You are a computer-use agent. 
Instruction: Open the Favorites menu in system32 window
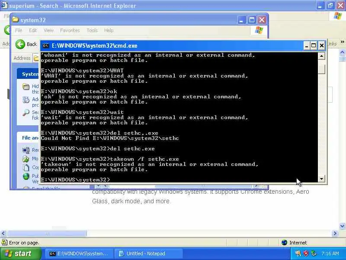(x=70, y=30)
